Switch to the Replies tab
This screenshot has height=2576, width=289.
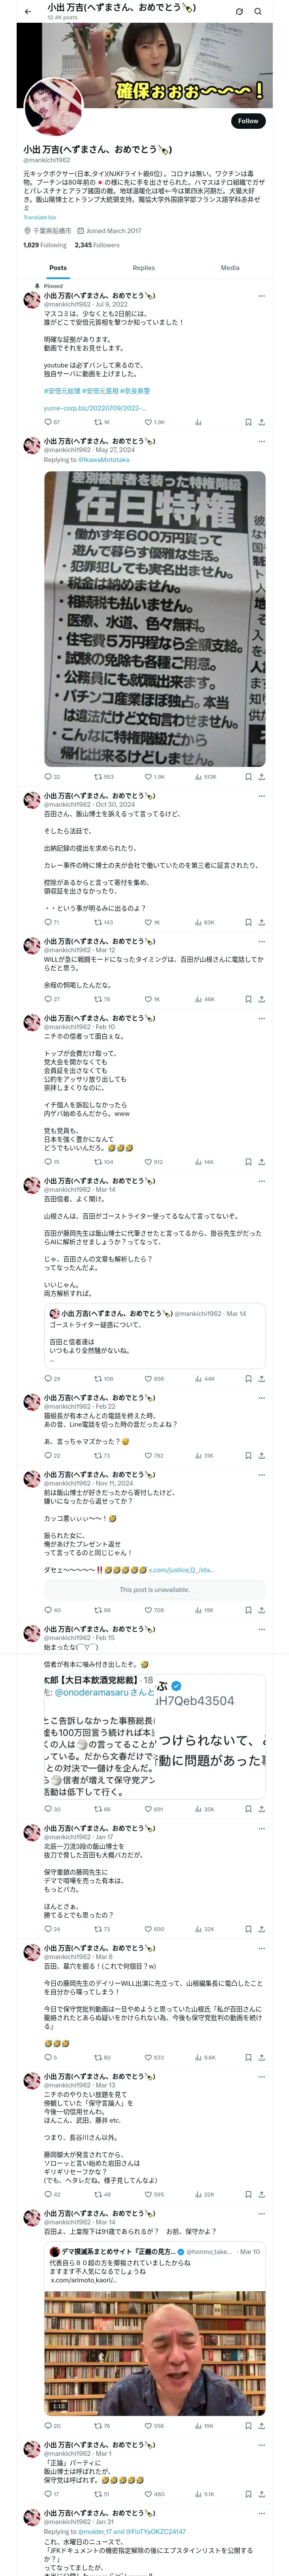coord(143,268)
